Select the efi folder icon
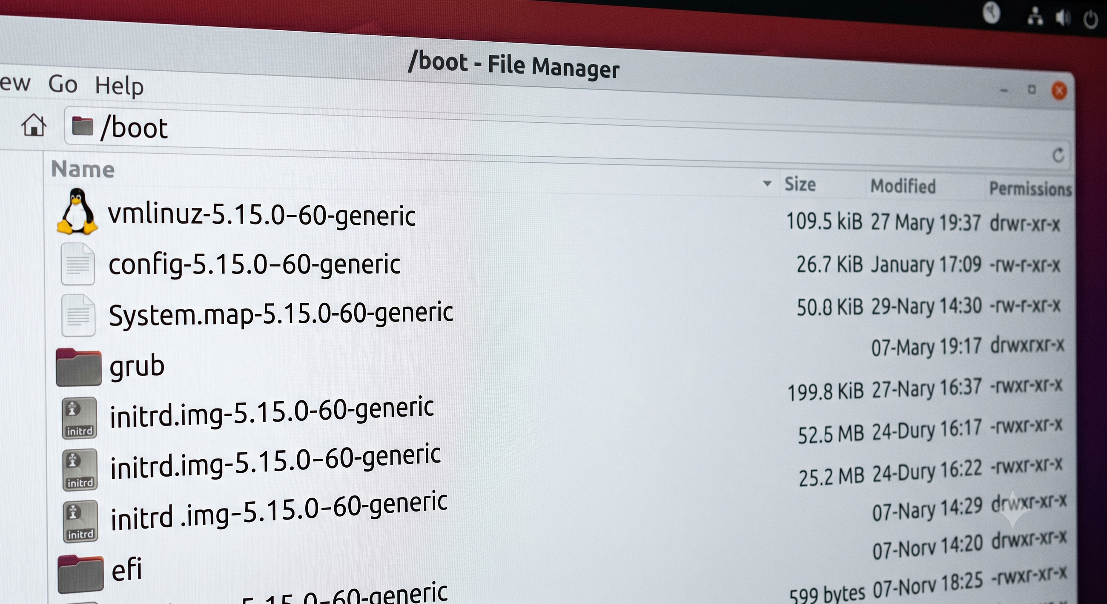This screenshot has width=1107, height=604. coord(81,573)
